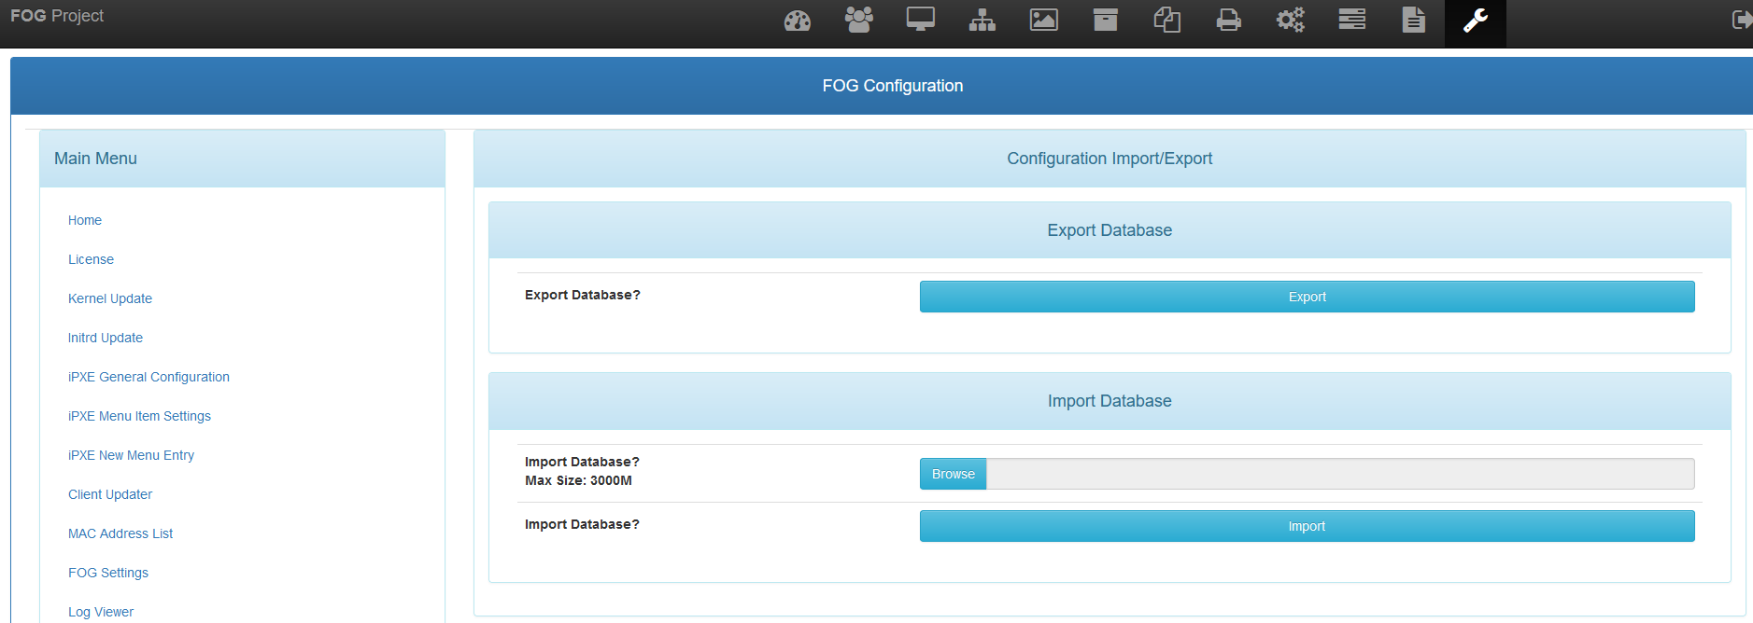This screenshot has width=1753, height=623.
Task: Go to FOG Settings link
Action: pyautogui.click(x=108, y=573)
